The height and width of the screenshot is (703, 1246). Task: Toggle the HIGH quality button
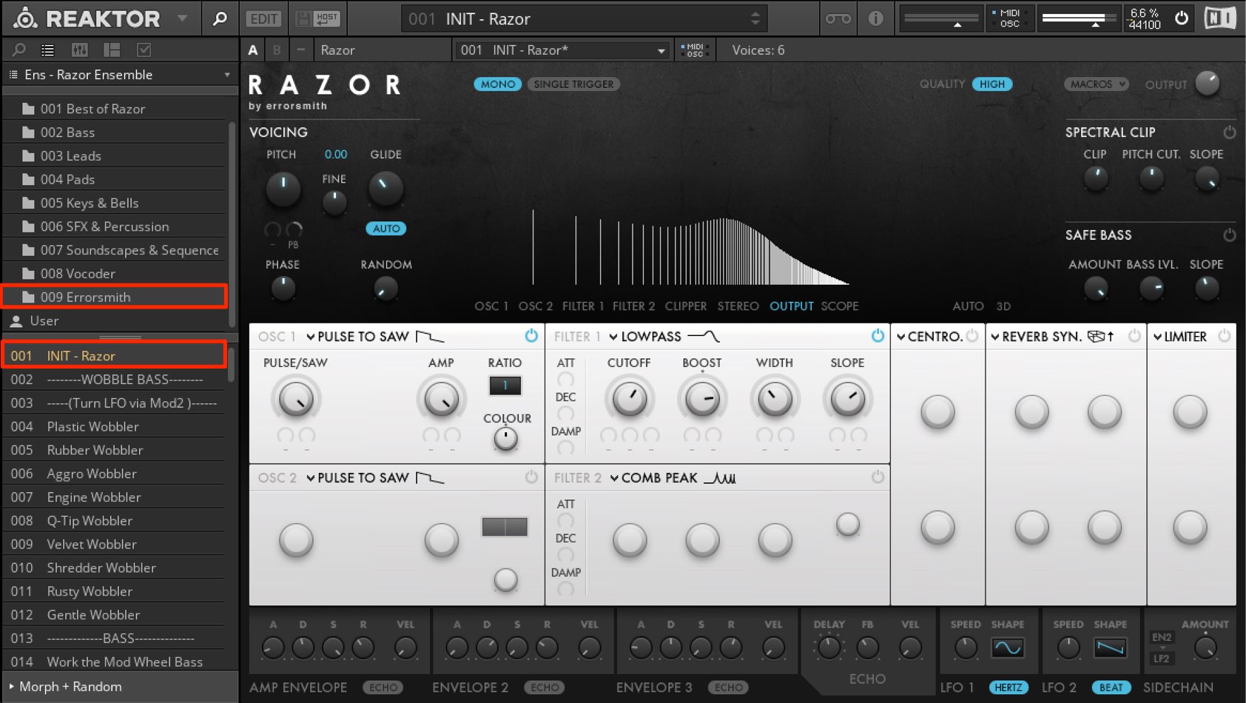coord(991,84)
